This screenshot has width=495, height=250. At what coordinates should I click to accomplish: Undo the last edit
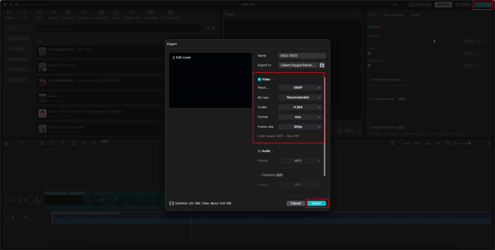coord(22,143)
